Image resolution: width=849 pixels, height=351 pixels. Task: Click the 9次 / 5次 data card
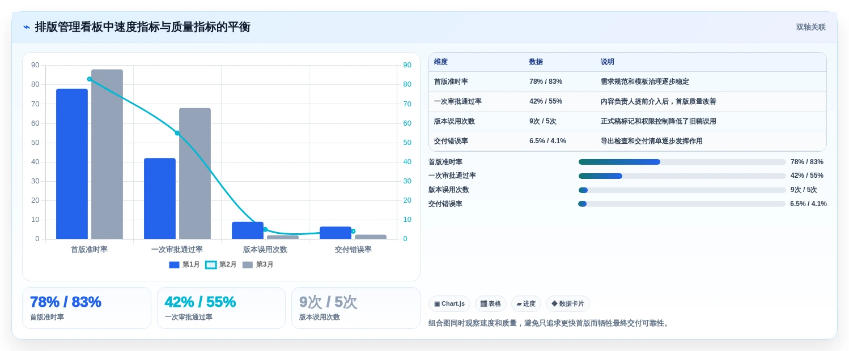356,308
